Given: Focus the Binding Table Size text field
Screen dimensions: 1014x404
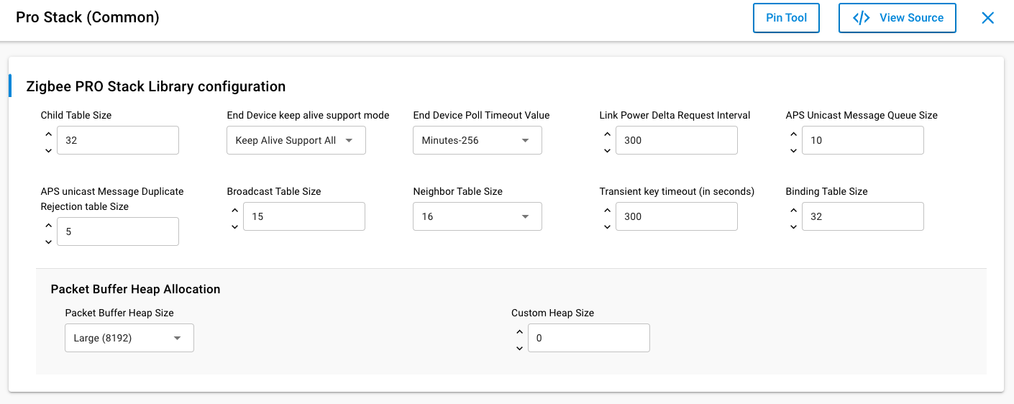Looking at the screenshot, I should (x=862, y=216).
